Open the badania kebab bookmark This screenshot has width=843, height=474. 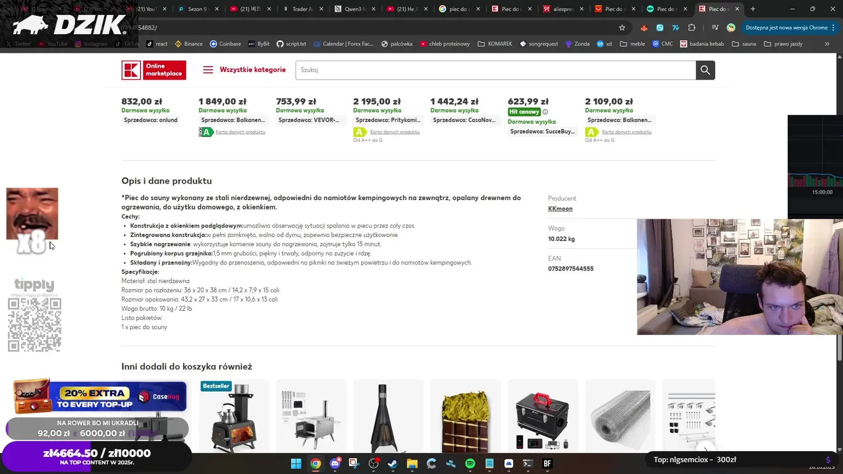pos(701,44)
